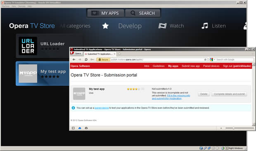
Task: Open the paired device link in notice
Action: [x=102, y=108]
